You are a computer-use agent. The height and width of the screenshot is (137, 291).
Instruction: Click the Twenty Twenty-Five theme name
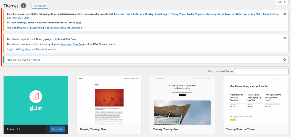click(x=93, y=129)
